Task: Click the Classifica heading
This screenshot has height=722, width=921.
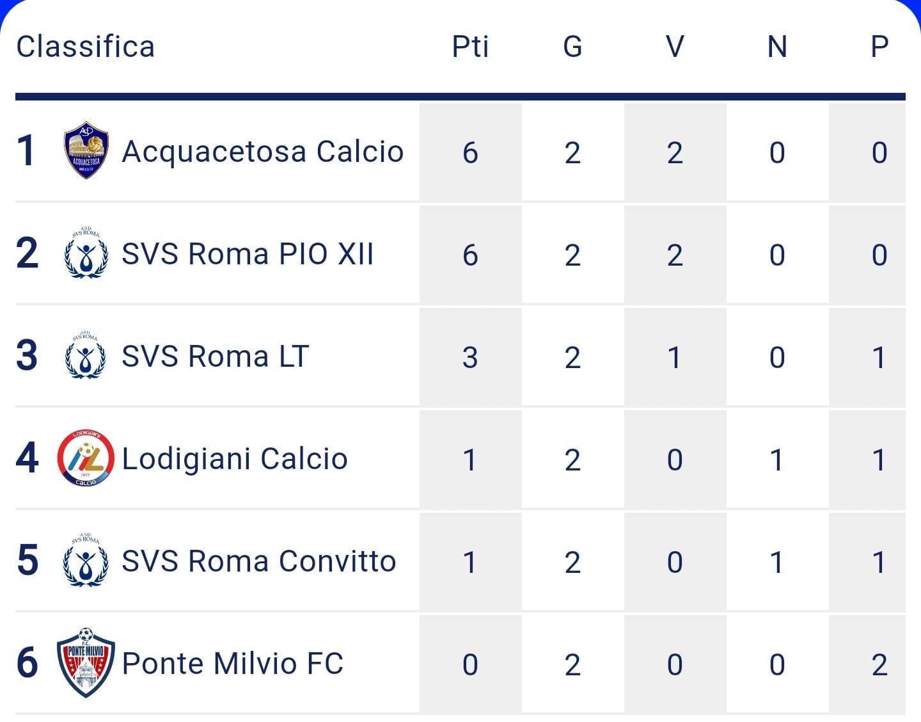Action: [86, 47]
